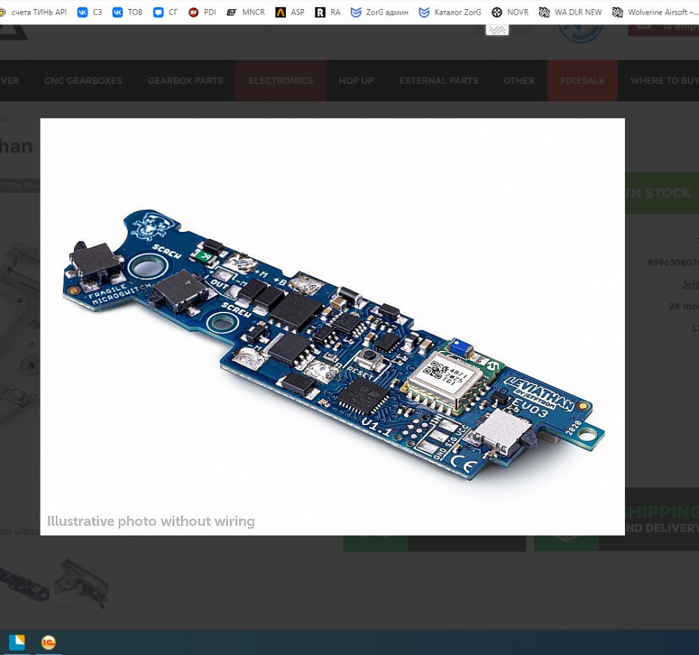Open ELECTRONICS menu
699x655 pixels.
pyautogui.click(x=281, y=80)
